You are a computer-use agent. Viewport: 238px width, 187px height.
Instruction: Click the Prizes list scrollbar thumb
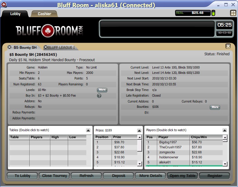tap(139, 146)
